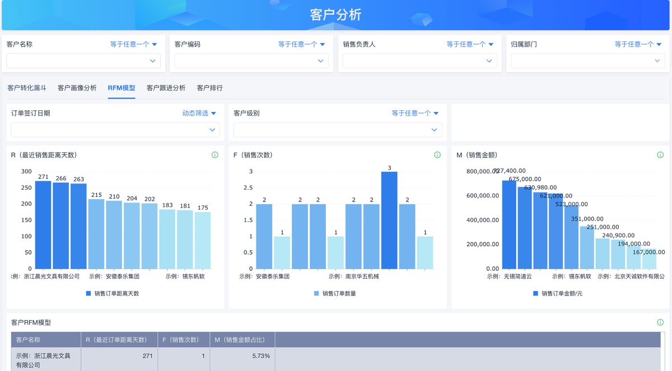Select the RFM模型 tab
Screen dimensions: 672x371
click(x=122, y=88)
